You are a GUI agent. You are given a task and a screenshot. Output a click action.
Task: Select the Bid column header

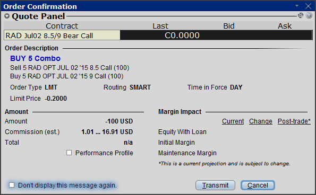[229, 26]
